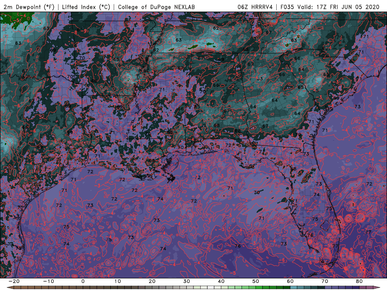Click the "06Z HRRRV4" model run label
This screenshot has height=290, width=387.
(x=255, y=7)
